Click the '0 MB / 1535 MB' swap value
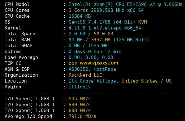This screenshot has height=121, width=185. point(88,46)
